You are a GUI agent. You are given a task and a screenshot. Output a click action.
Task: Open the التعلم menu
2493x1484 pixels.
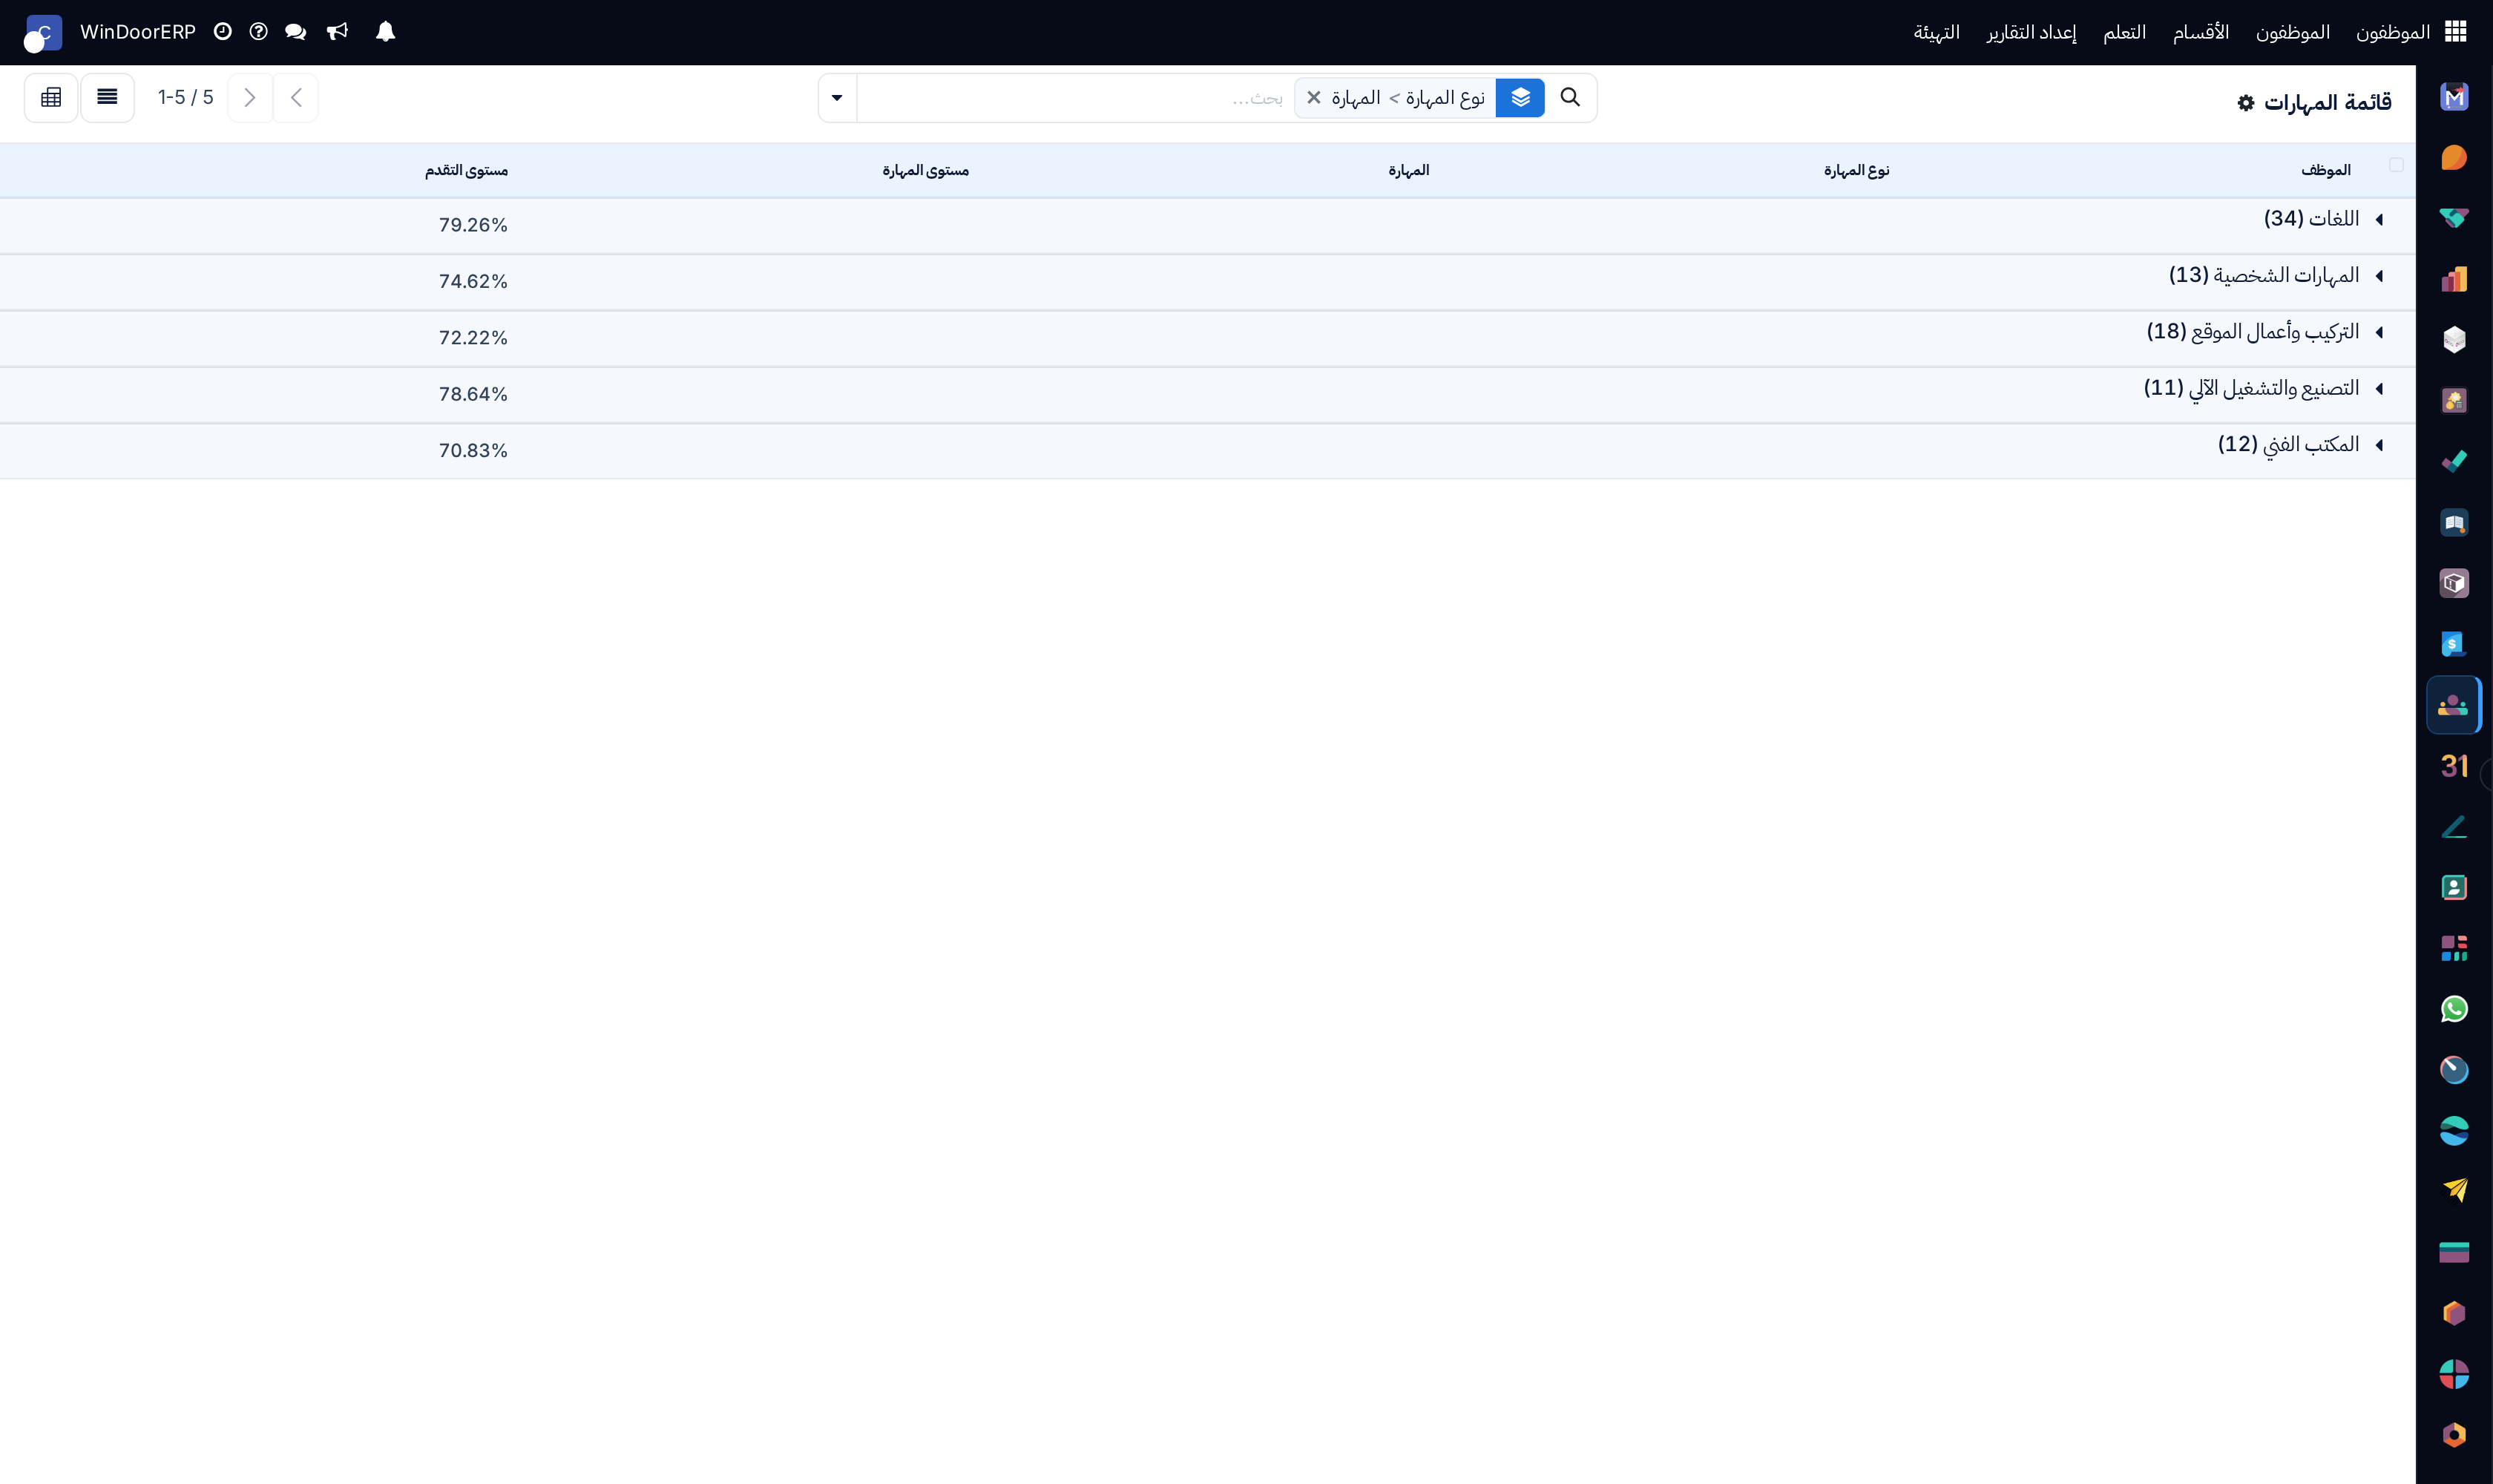point(2124,32)
